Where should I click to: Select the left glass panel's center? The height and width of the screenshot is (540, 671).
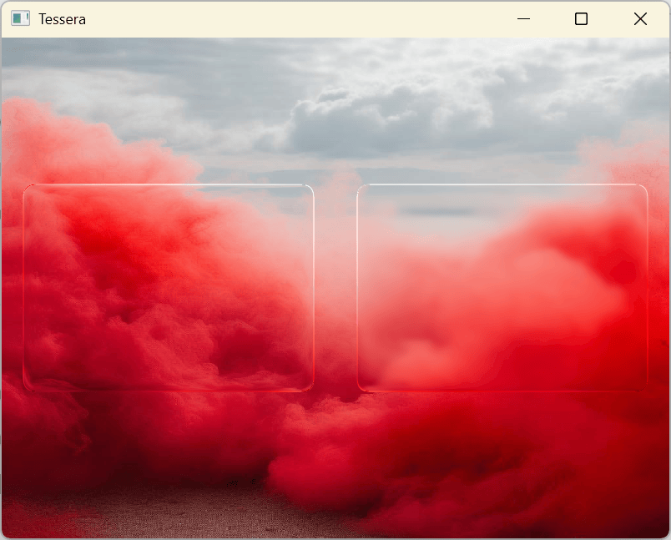tap(169, 288)
